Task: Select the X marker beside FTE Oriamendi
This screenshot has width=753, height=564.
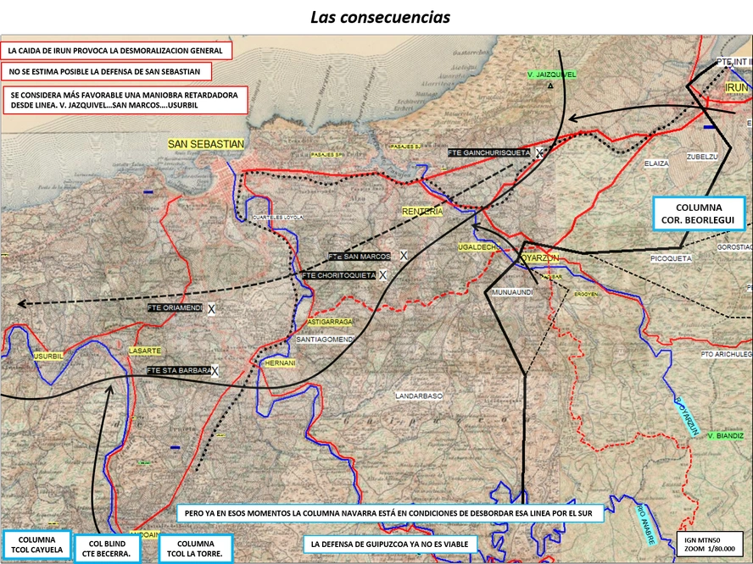Action: [x=211, y=309]
